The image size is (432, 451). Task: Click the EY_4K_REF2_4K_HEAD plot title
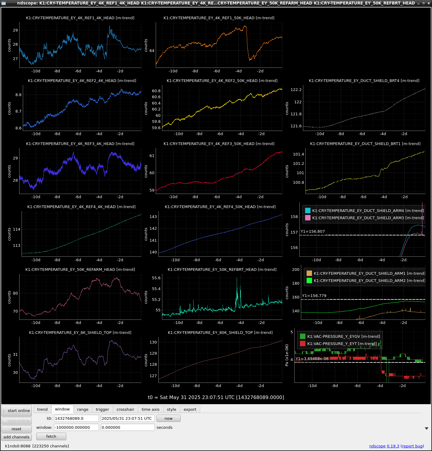click(x=82, y=81)
